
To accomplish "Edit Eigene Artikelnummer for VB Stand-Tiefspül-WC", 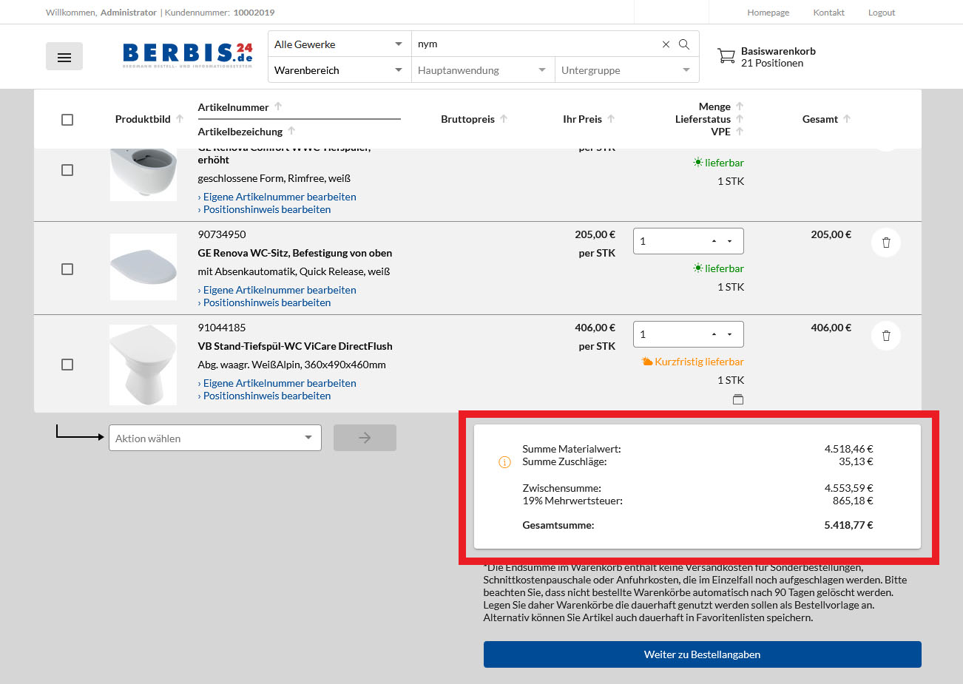I will click(280, 383).
